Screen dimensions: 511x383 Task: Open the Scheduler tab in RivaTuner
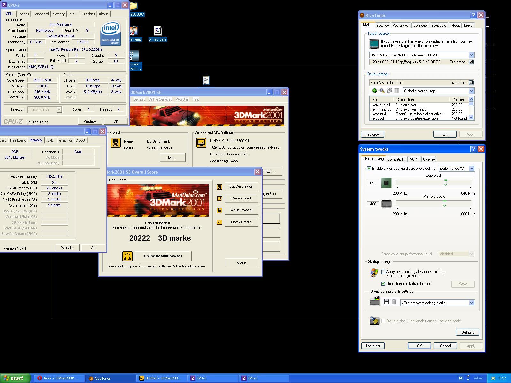[439, 26]
